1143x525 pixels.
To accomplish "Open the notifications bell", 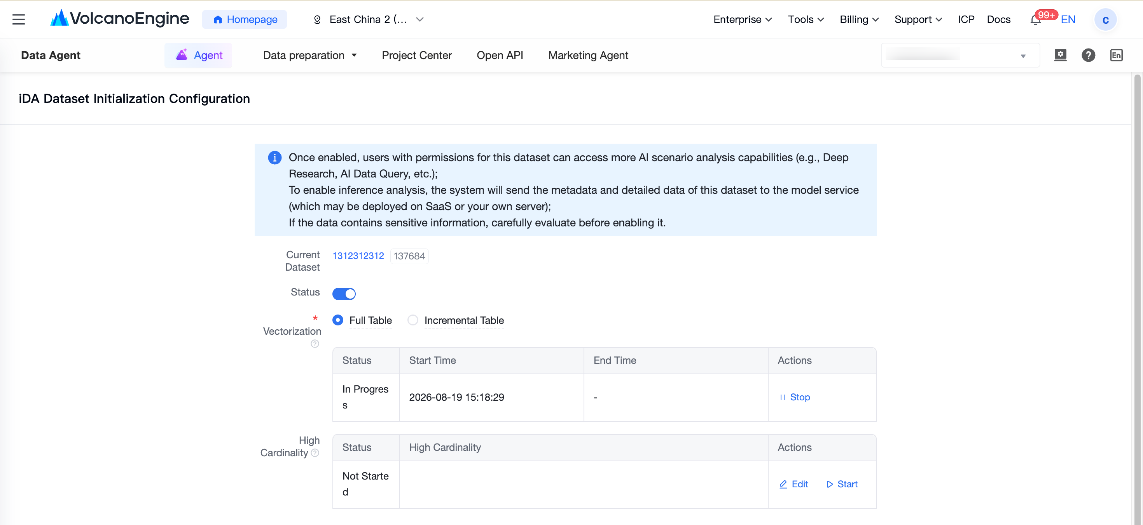I will coord(1036,20).
